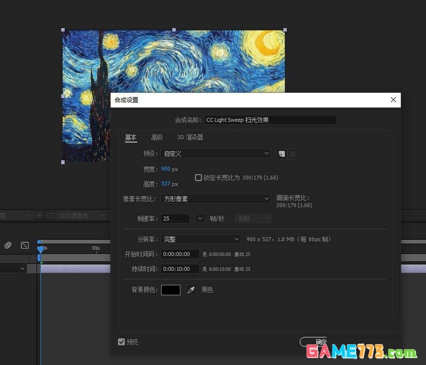Enable the 锁定长宽比 aspect ratio checkbox

(x=199, y=177)
